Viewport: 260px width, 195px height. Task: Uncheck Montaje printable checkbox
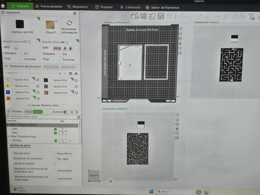click(x=56, y=141)
